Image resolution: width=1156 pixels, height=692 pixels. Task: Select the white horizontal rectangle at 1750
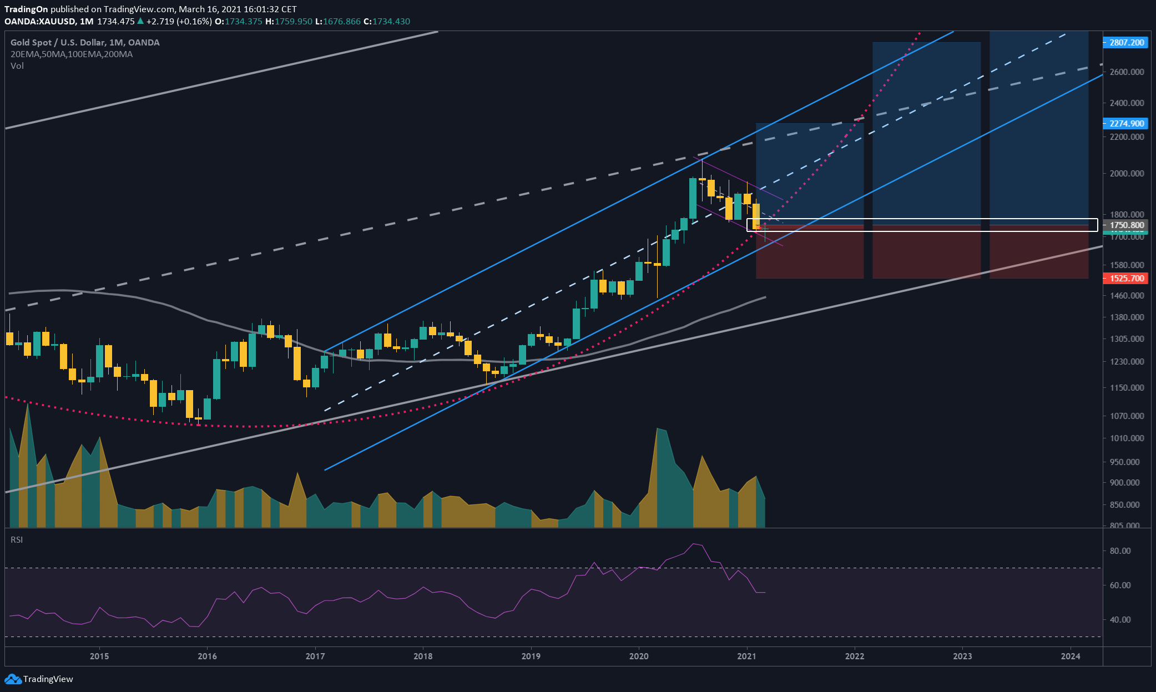(x=922, y=225)
